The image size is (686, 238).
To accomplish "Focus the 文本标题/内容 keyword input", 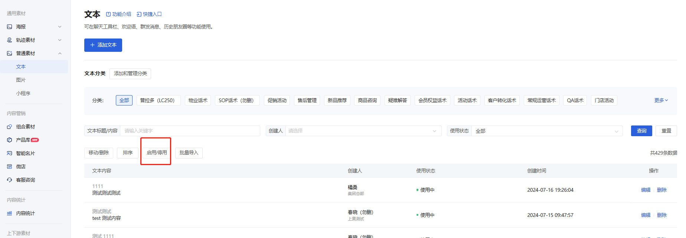I will (x=190, y=131).
